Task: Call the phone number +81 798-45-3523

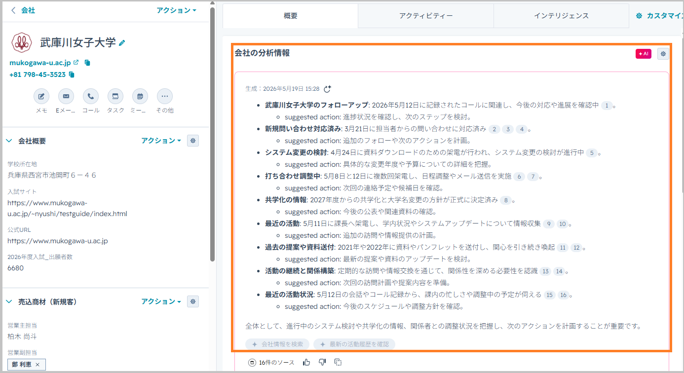Action: [x=38, y=75]
